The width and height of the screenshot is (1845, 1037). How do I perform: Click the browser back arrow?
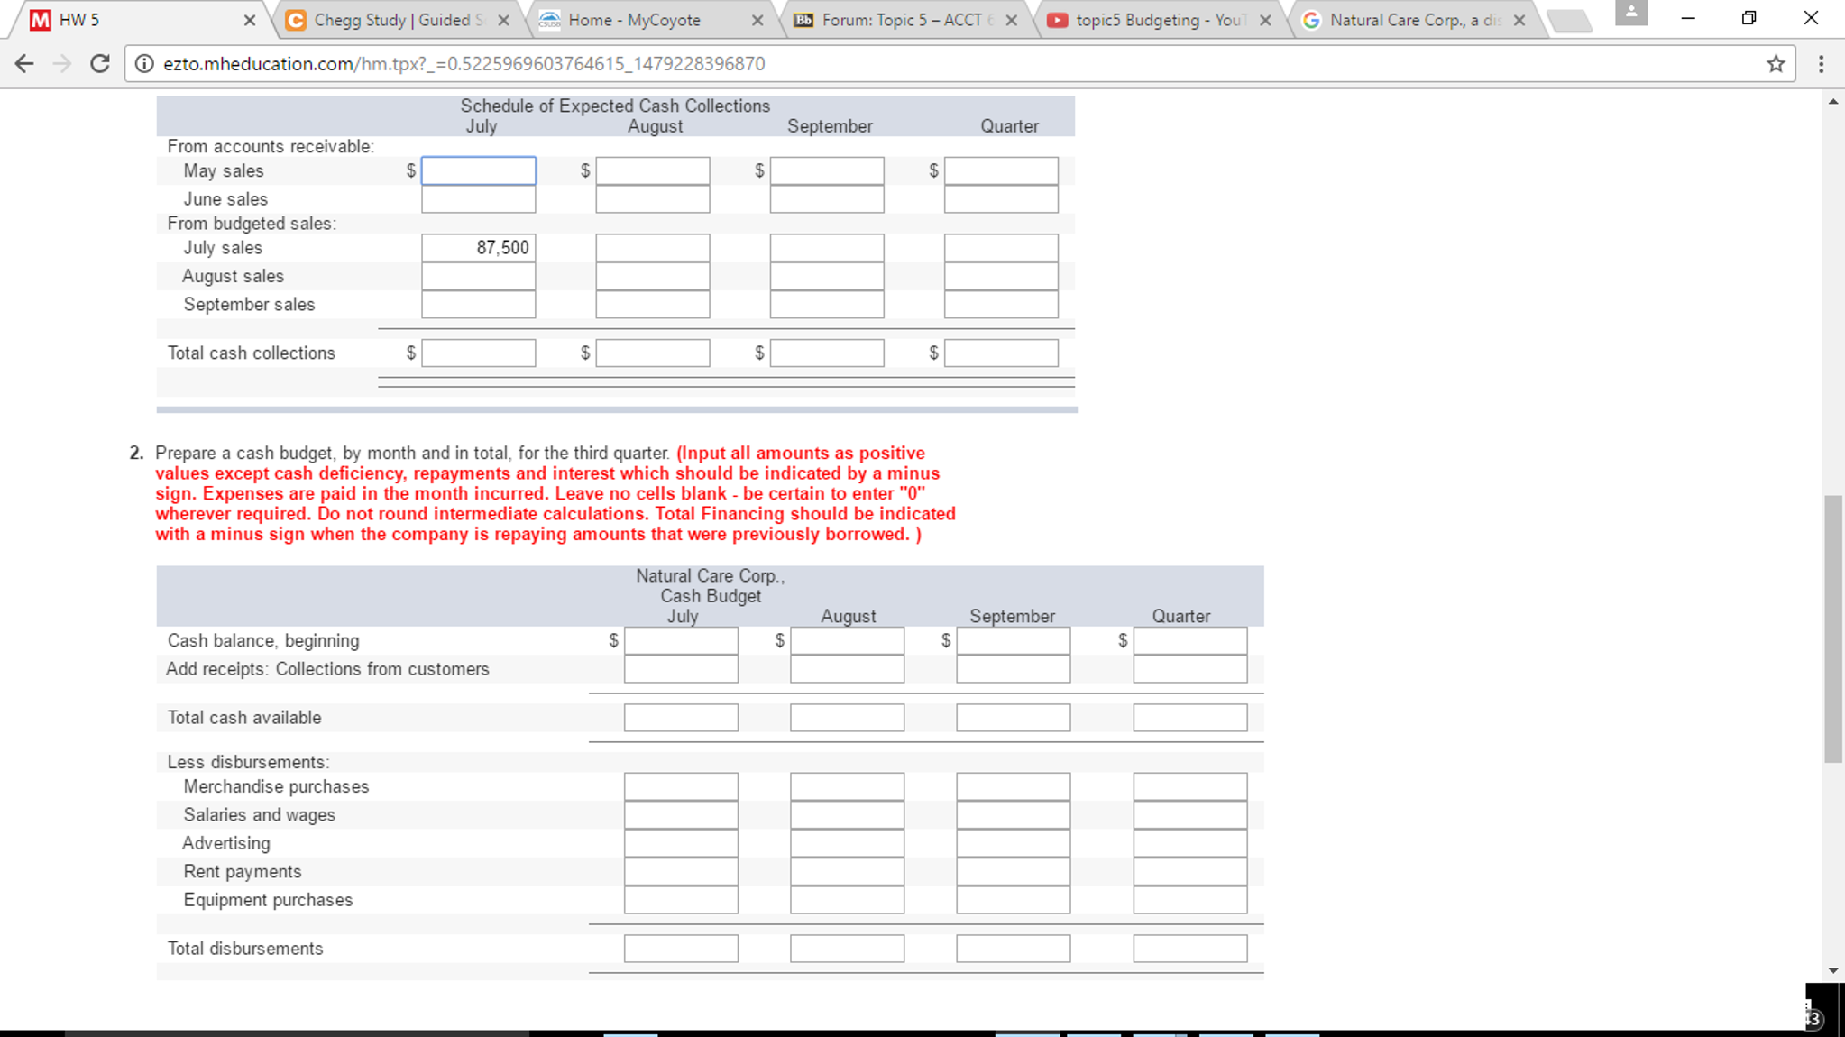tap(24, 64)
